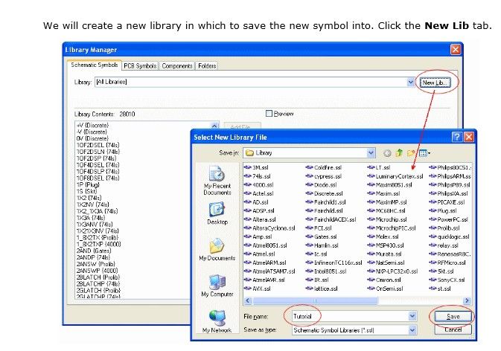Click the My Network places icon

tap(217, 321)
